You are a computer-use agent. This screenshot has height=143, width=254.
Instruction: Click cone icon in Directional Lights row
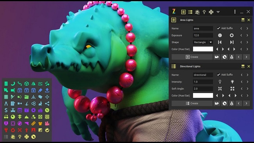click(232, 103)
